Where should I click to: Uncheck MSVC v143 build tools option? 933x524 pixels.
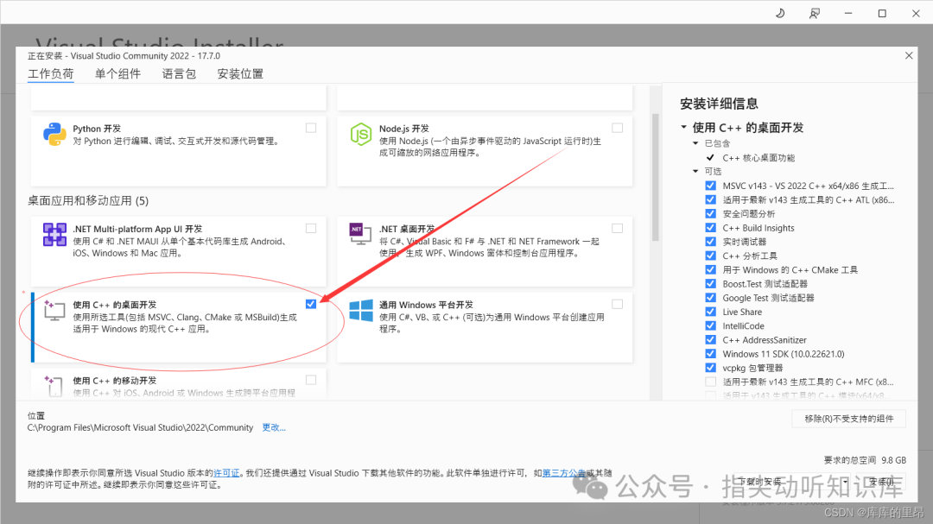(710, 186)
